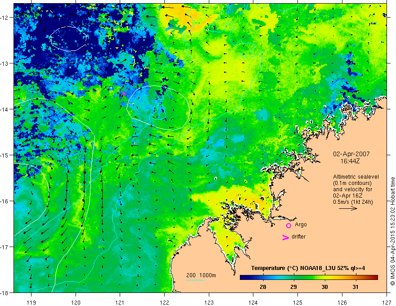
Task: Click the 121 longitude axis label
Action: click(120, 302)
